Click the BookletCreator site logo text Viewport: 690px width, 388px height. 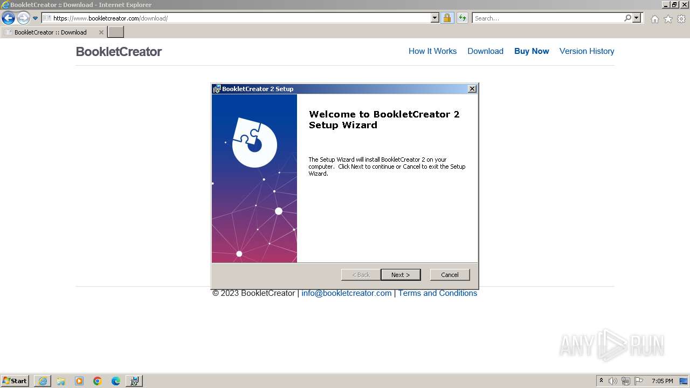click(119, 52)
